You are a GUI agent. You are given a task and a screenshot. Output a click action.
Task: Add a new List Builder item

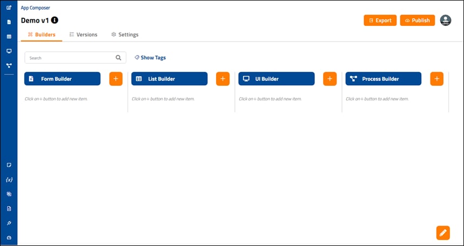223,79
